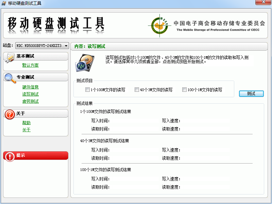Enable 1个100M文件的读写 checkbox

[88, 90]
